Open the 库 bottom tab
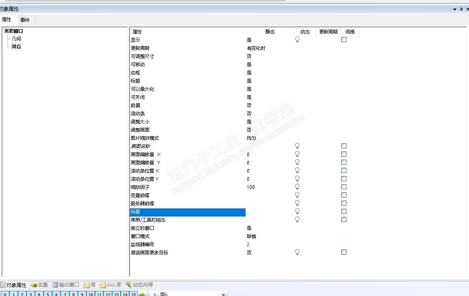 [90, 285]
